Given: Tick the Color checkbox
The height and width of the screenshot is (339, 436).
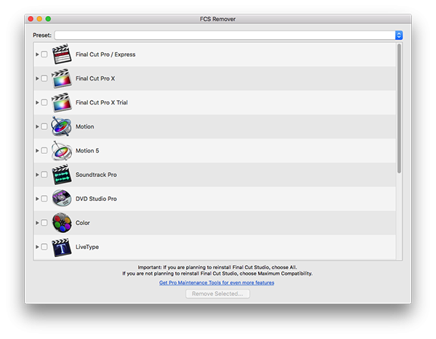Looking at the screenshot, I should click(x=44, y=223).
